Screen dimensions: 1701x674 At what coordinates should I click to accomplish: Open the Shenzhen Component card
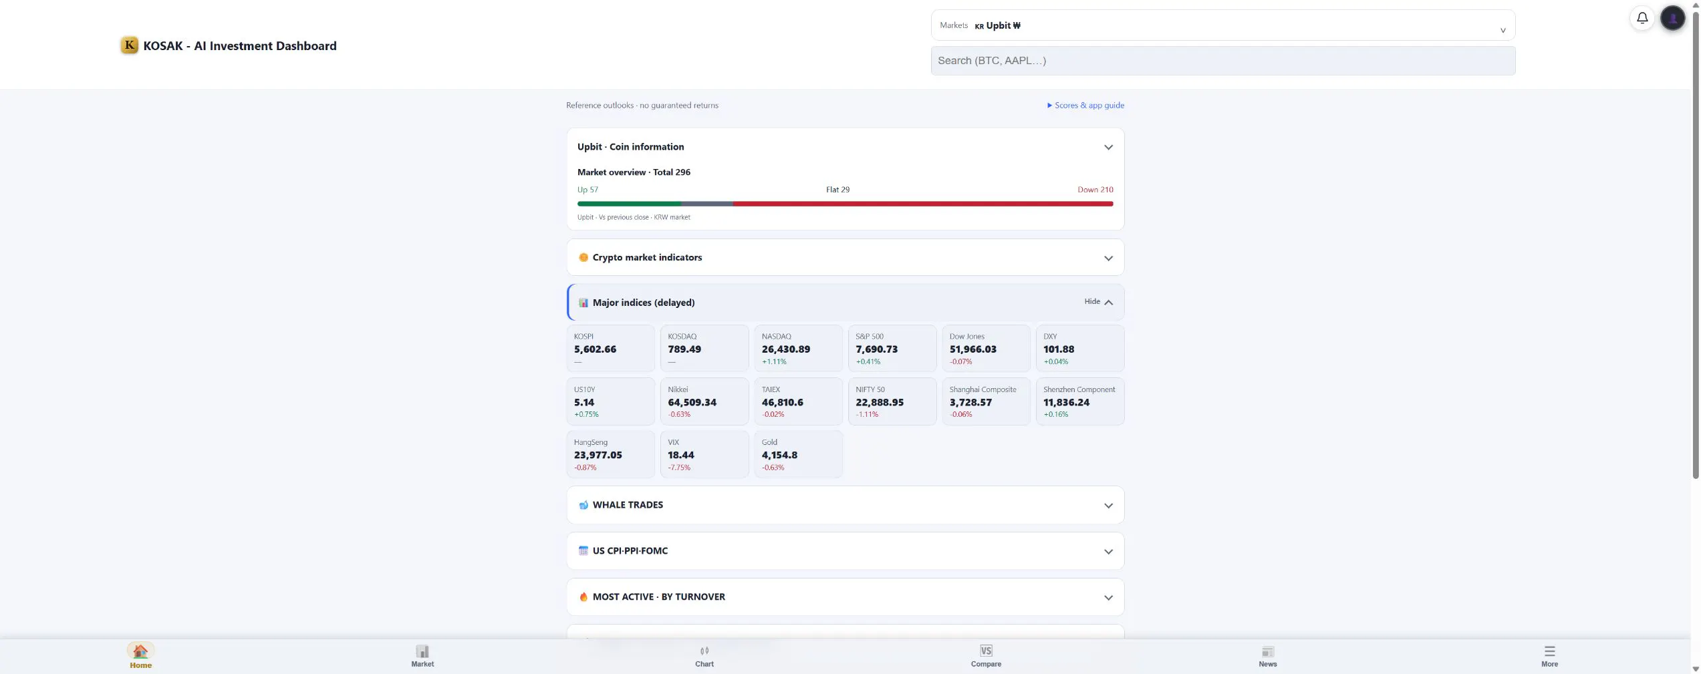(x=1080, y=401)
